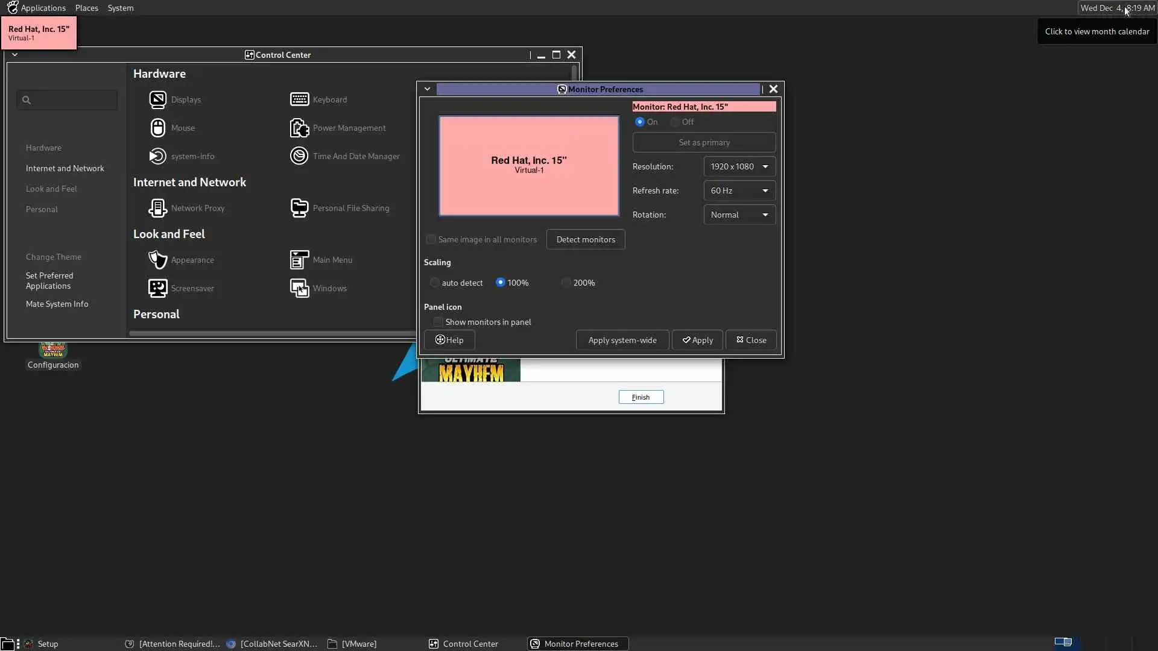Select auto detect scaling option
1158x651 pixels.
tap(434, 283)
